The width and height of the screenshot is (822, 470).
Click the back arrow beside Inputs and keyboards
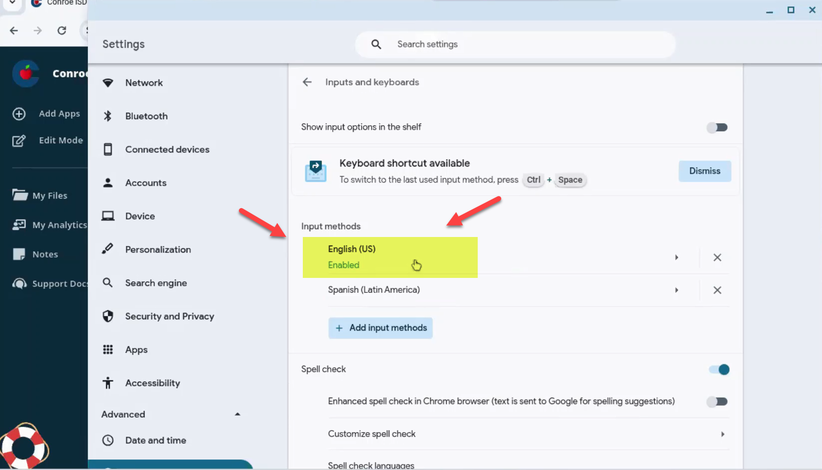(307, 82)
